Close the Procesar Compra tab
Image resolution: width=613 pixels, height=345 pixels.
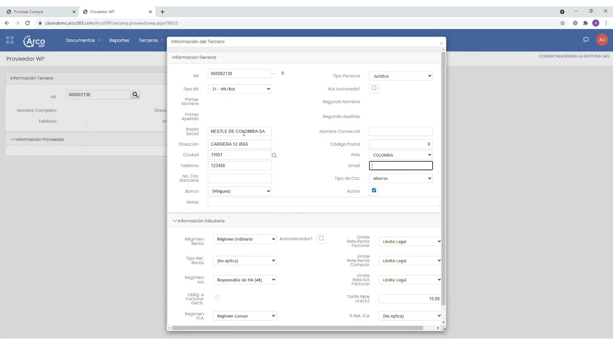coord(73,11)
